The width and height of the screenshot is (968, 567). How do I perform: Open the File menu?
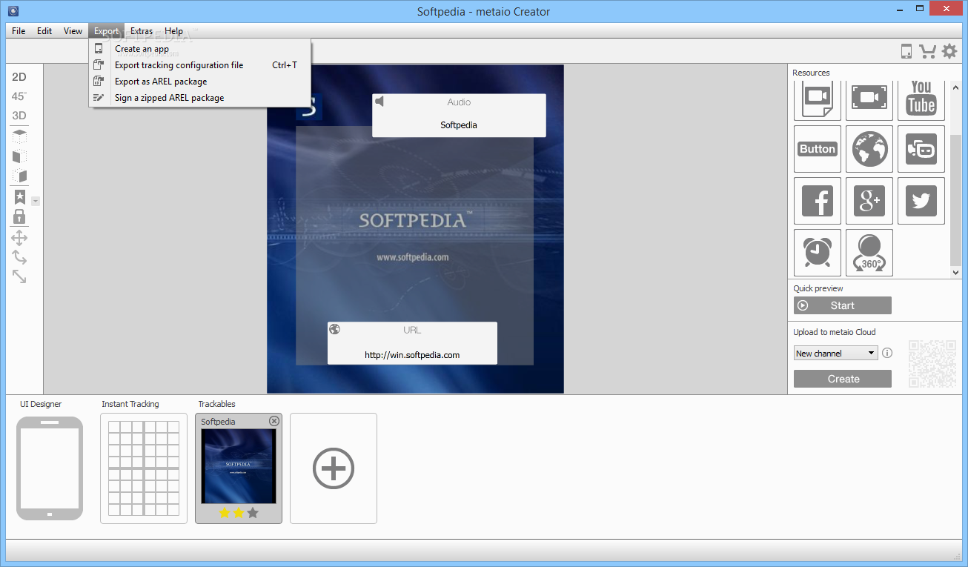coord(19,31)
